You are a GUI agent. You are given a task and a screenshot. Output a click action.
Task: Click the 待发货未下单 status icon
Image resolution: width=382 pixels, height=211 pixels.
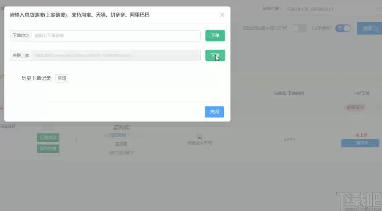[200, 136]
